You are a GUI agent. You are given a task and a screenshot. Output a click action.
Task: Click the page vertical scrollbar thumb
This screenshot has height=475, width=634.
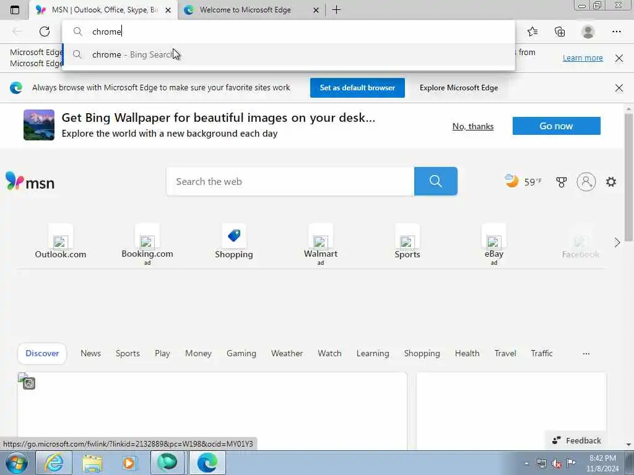pos(629,178)
